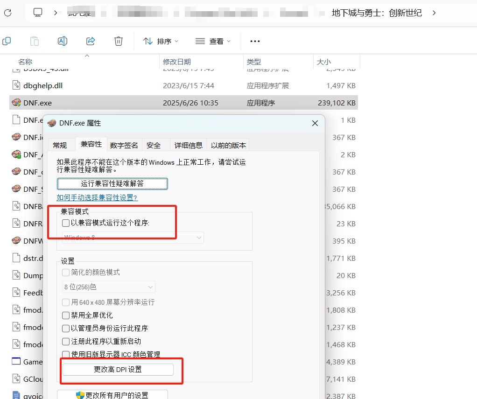Expand breadcrumb chevron after monitor icon
Image resolution: width=477 pixels, height=399 pixels.
(56, 13)
